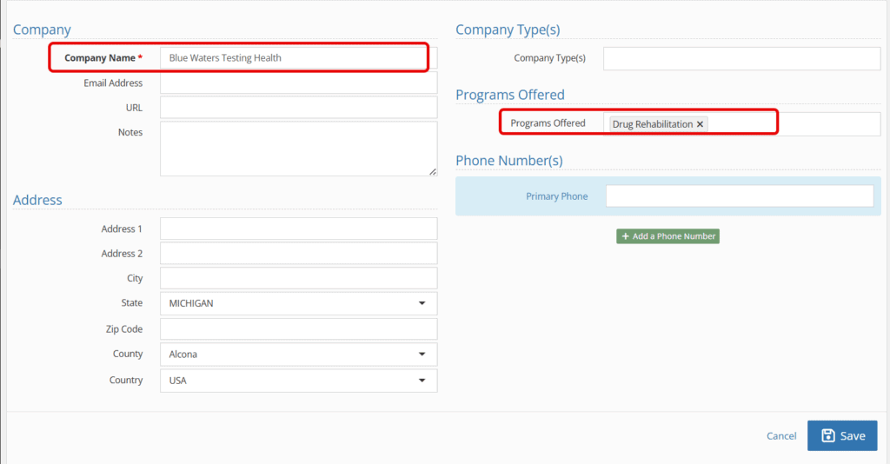Focus the Email Address field

299,83
